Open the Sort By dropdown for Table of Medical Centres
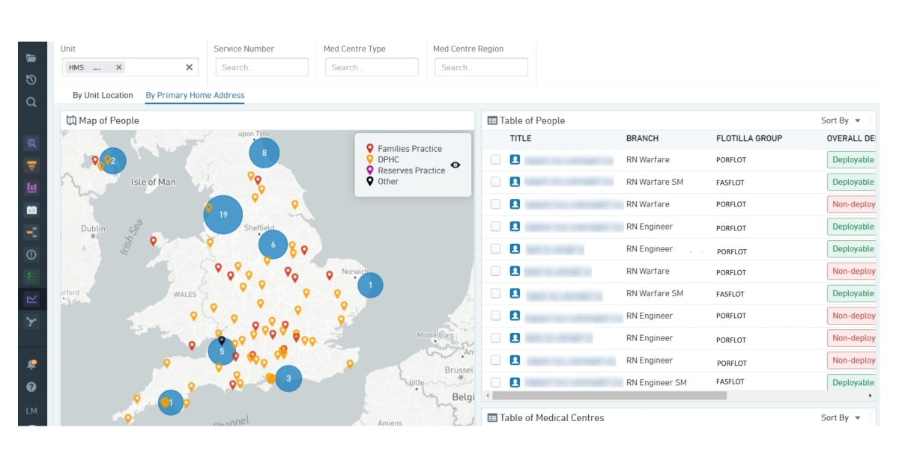Image resolution: width=899 pixels, height=469 pixels. 839,417
